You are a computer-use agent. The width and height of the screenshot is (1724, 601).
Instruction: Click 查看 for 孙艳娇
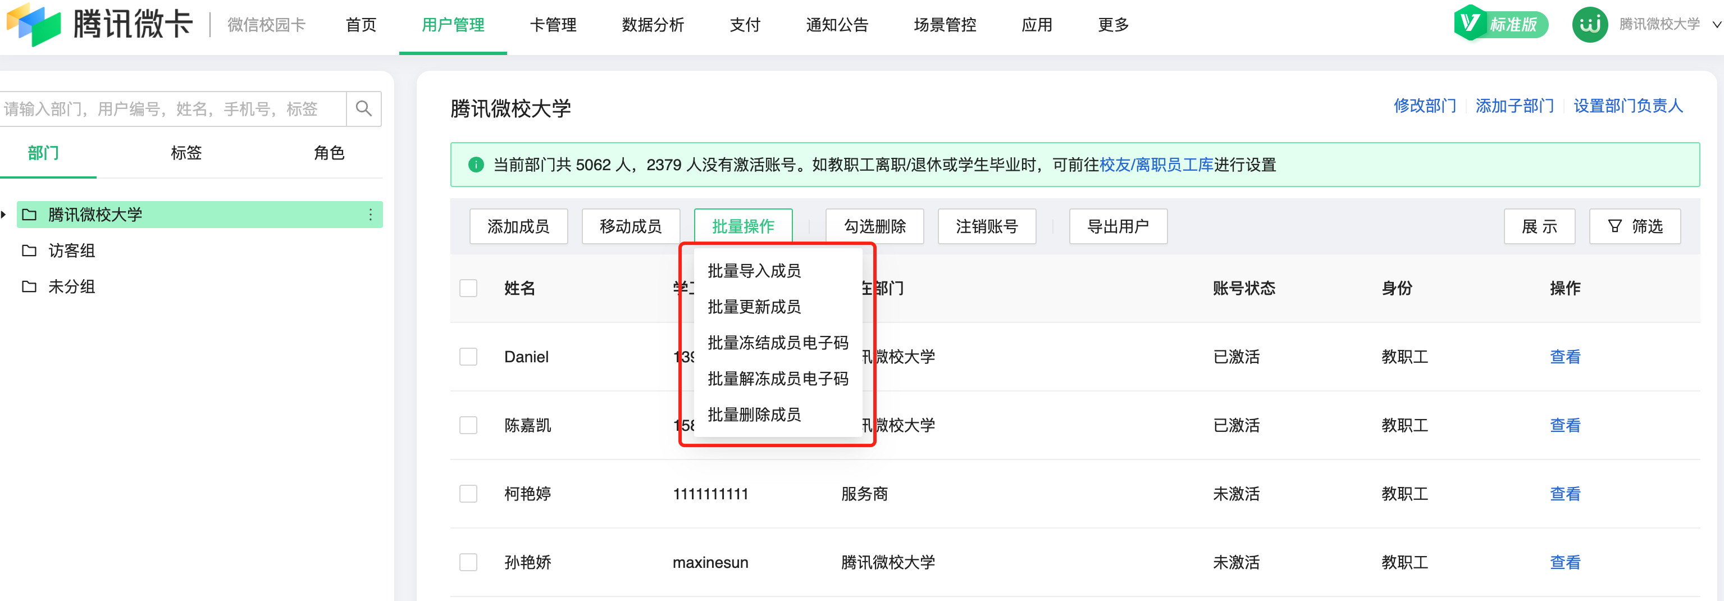pyautogui.click(x=1565, y=562)
